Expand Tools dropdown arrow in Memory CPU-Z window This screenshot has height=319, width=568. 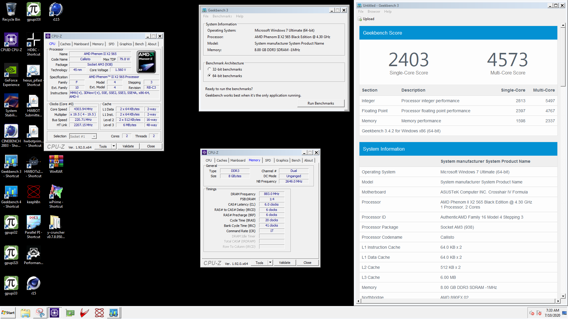[270, 263]
